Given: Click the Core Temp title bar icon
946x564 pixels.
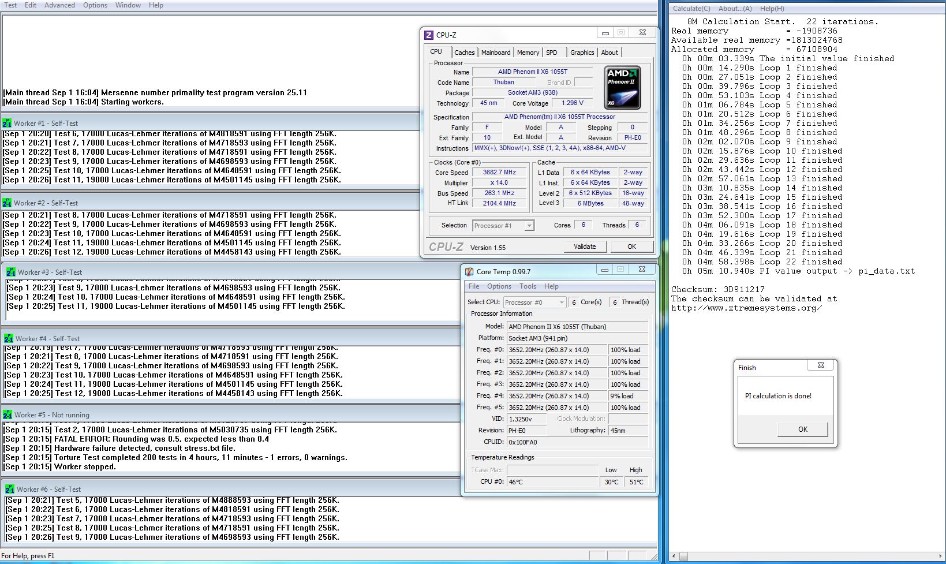Looking at the screenshot, I should coord(469,271).
